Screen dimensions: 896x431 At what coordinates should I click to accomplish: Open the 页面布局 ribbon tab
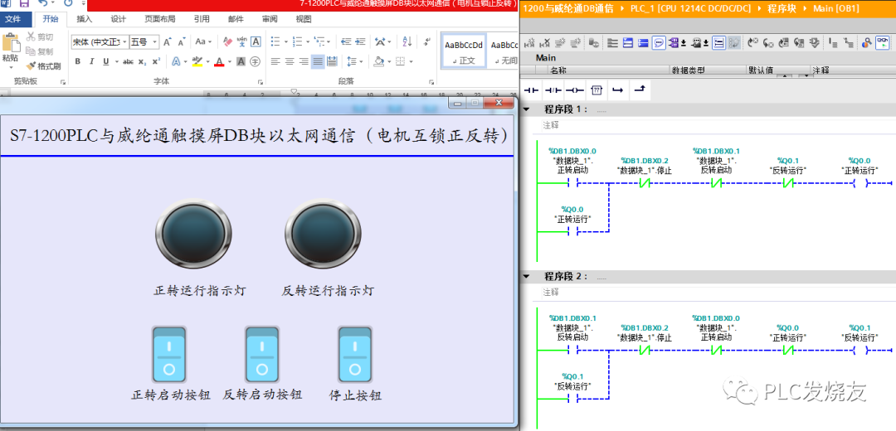pyautogui.click(x=159, y=19)
